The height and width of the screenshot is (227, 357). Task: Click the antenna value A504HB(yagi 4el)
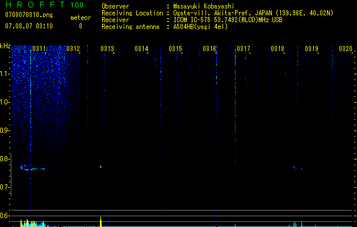coord(200,27)
